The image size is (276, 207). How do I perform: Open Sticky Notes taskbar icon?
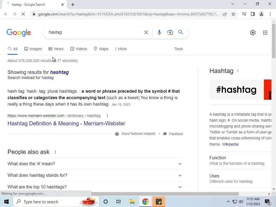pos(159,202)
